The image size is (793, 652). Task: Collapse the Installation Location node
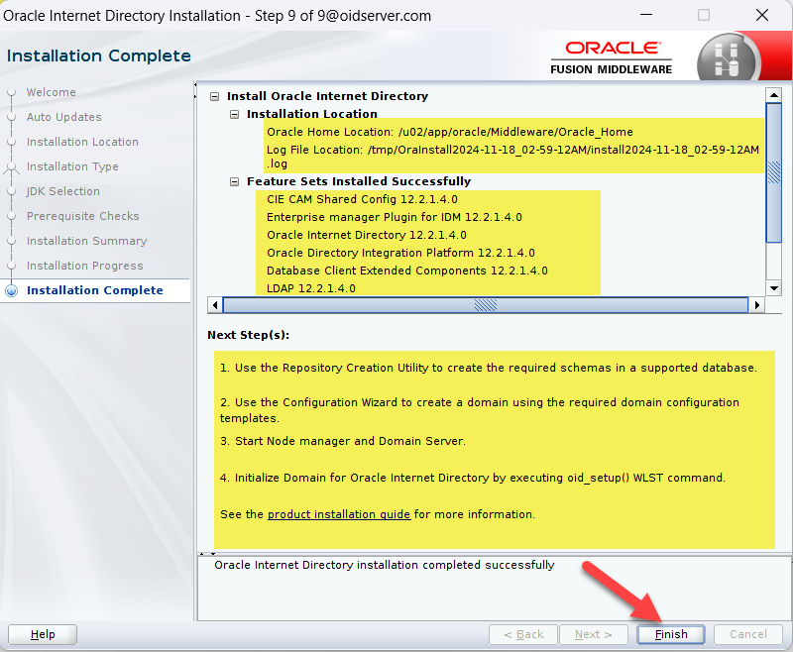tap(235, 114)
